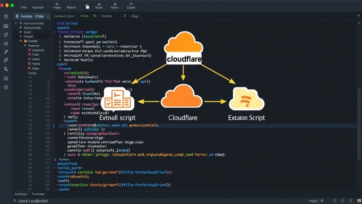Click the file icon on the open file tab
This screenshot has height=204, width=362.
(17, 16)
